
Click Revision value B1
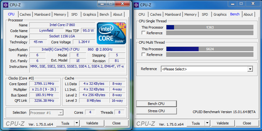tap(117, 61)
